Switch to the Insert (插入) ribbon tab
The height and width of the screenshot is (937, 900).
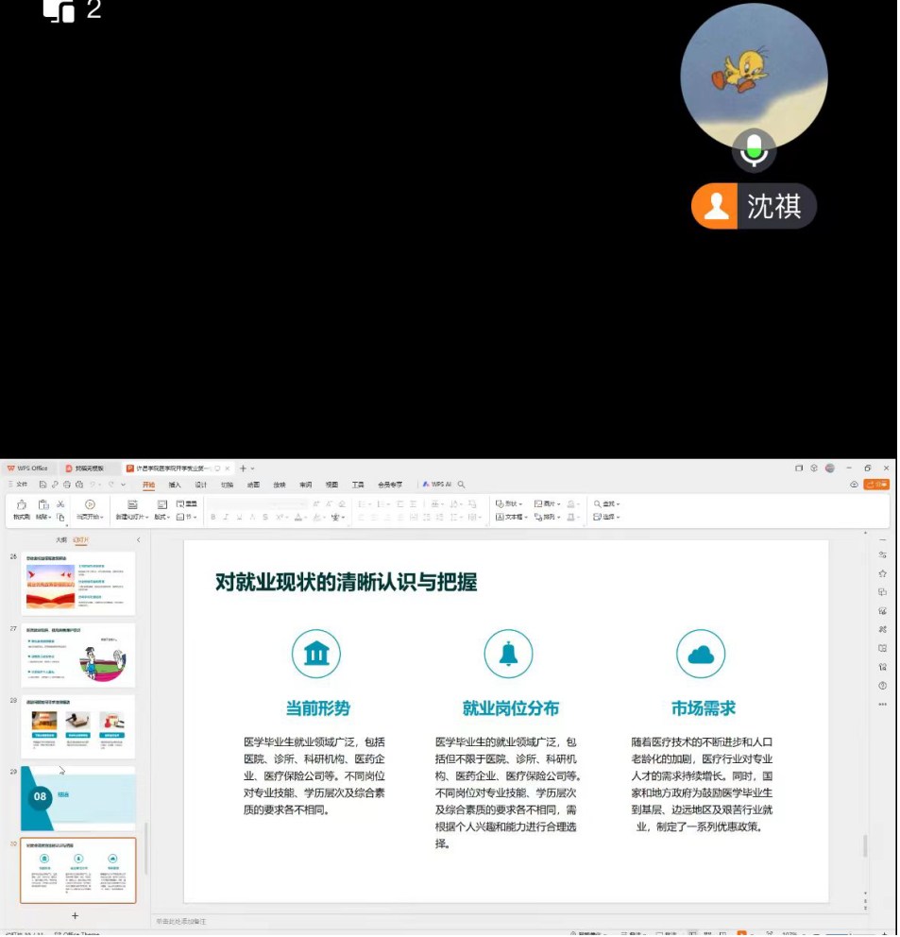pyautogui.click(x=175, y=484)
